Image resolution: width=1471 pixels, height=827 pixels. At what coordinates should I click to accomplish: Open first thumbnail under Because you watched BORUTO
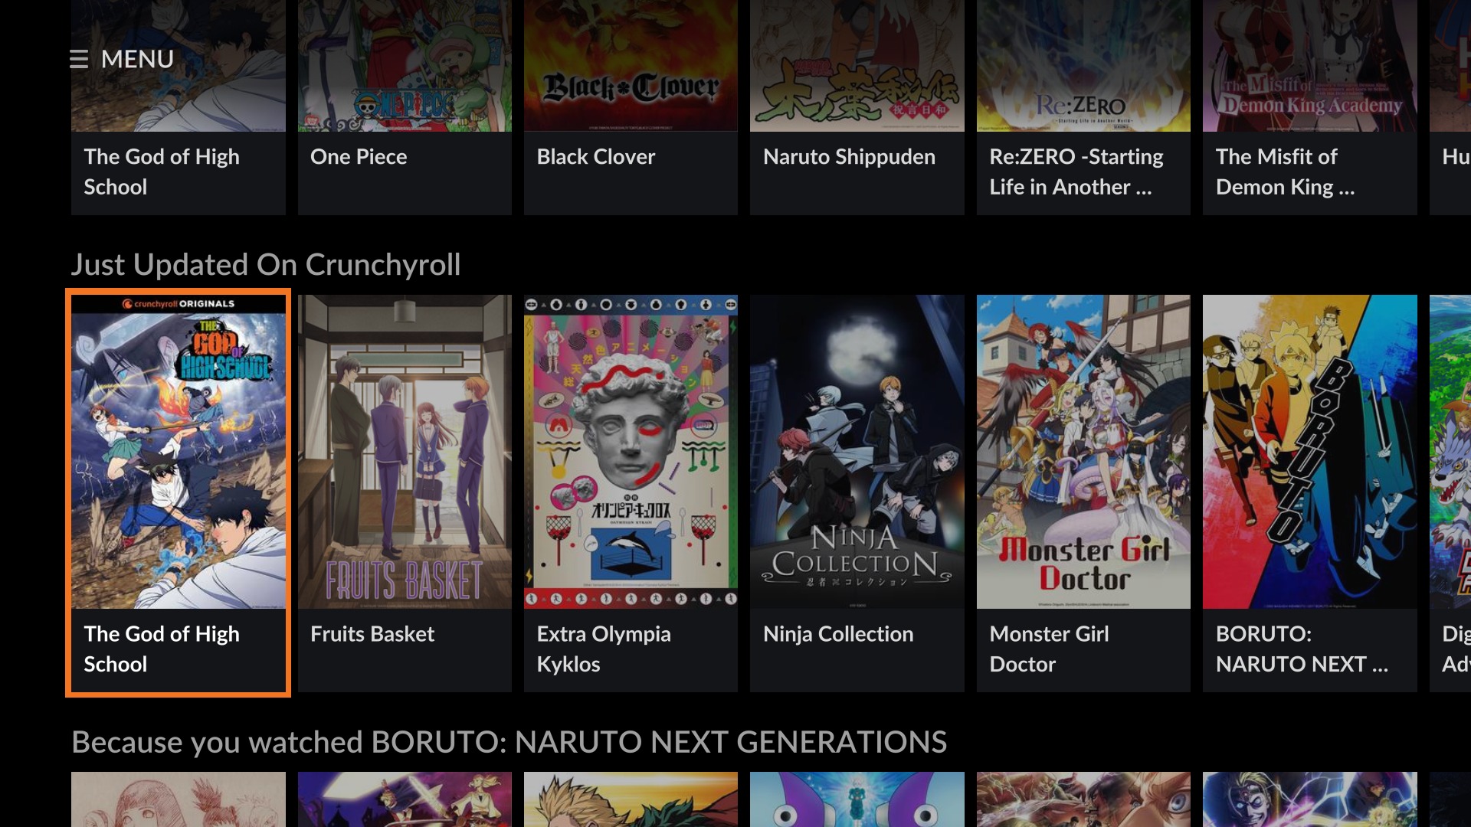click(178, 799)
